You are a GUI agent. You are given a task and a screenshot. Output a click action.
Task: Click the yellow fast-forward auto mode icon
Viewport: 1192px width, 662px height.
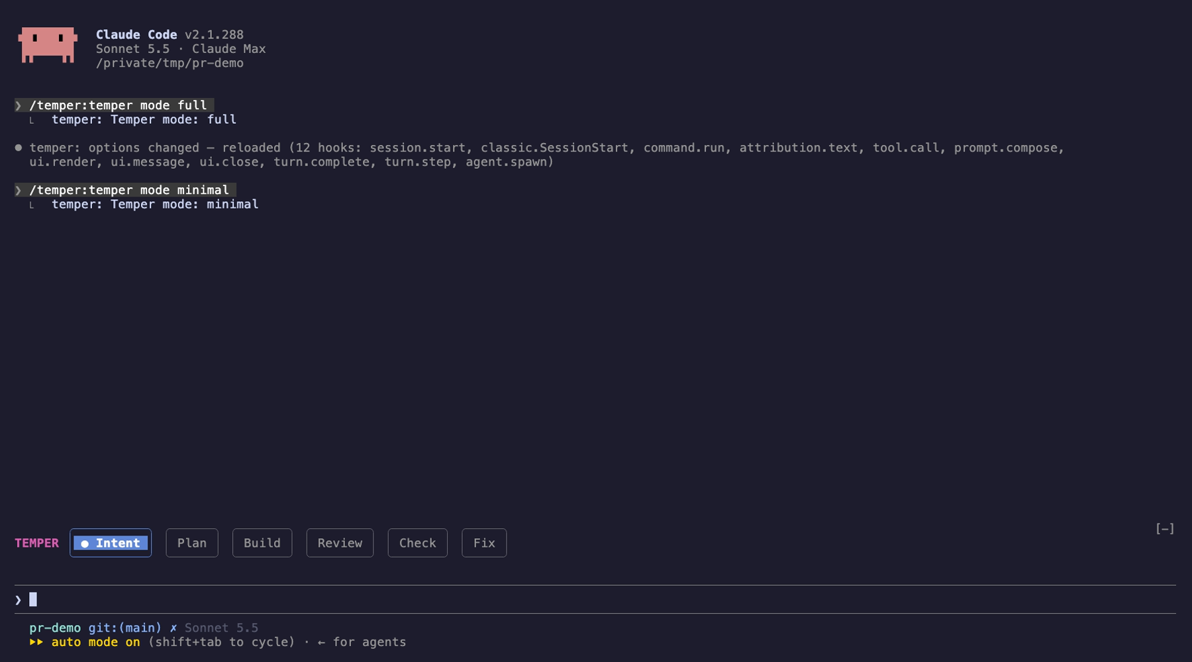pyautogui.click(x=36, y=642)
